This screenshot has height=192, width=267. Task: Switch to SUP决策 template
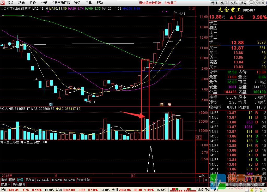pyautogui.click(x=70, y=180)
